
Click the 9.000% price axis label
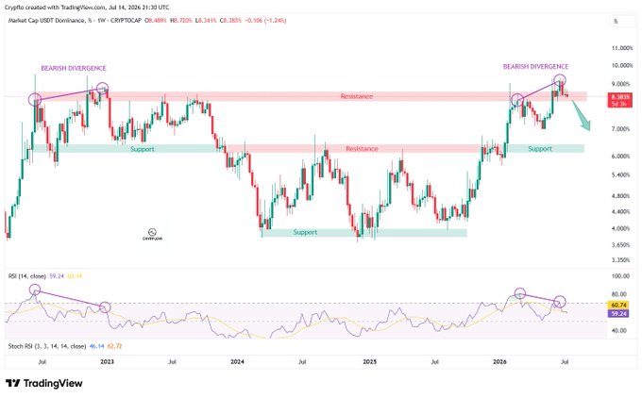[622, 84]
